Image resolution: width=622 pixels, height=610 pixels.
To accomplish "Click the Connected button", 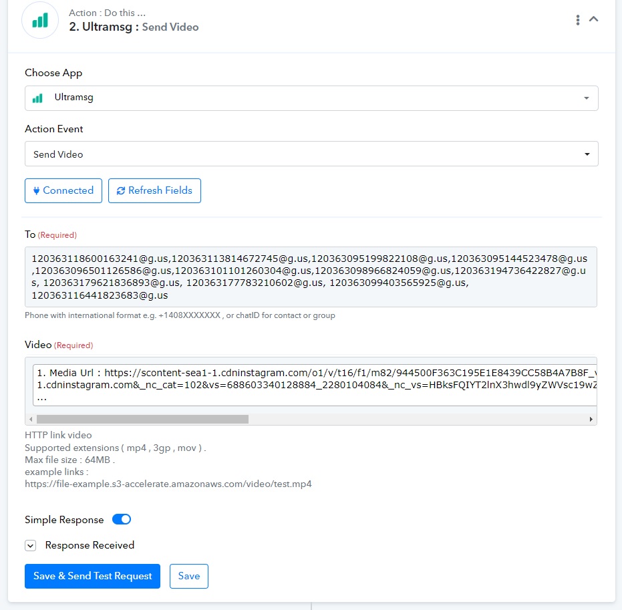I will (x=63, y=191).
